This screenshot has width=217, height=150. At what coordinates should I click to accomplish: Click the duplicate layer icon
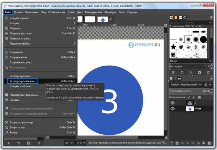[193, 143]
